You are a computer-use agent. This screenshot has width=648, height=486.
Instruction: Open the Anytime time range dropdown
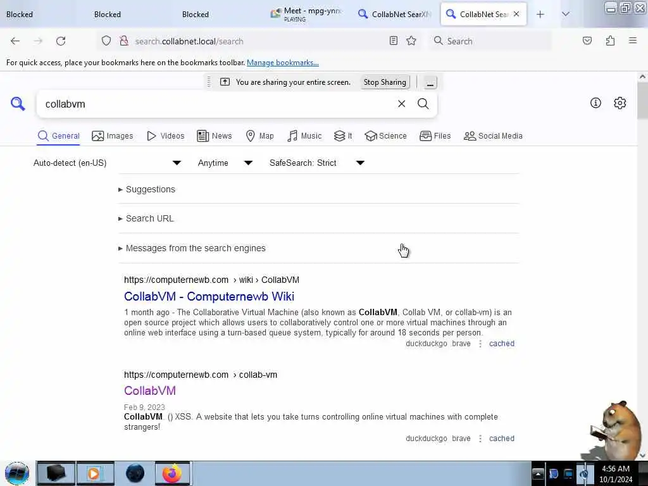point(225,163)
